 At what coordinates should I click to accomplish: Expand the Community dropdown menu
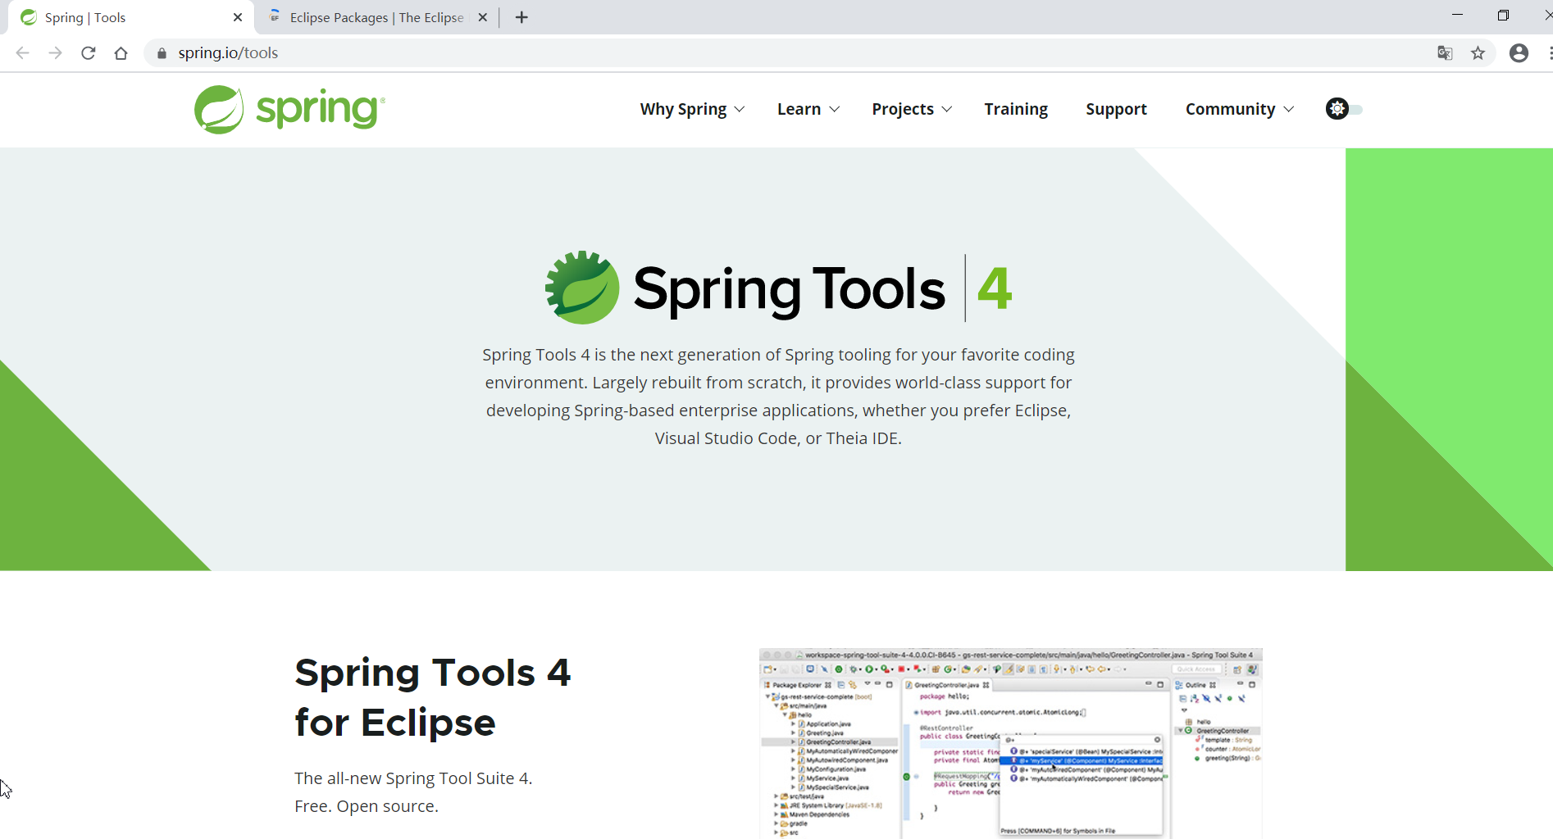(1240, 109)
